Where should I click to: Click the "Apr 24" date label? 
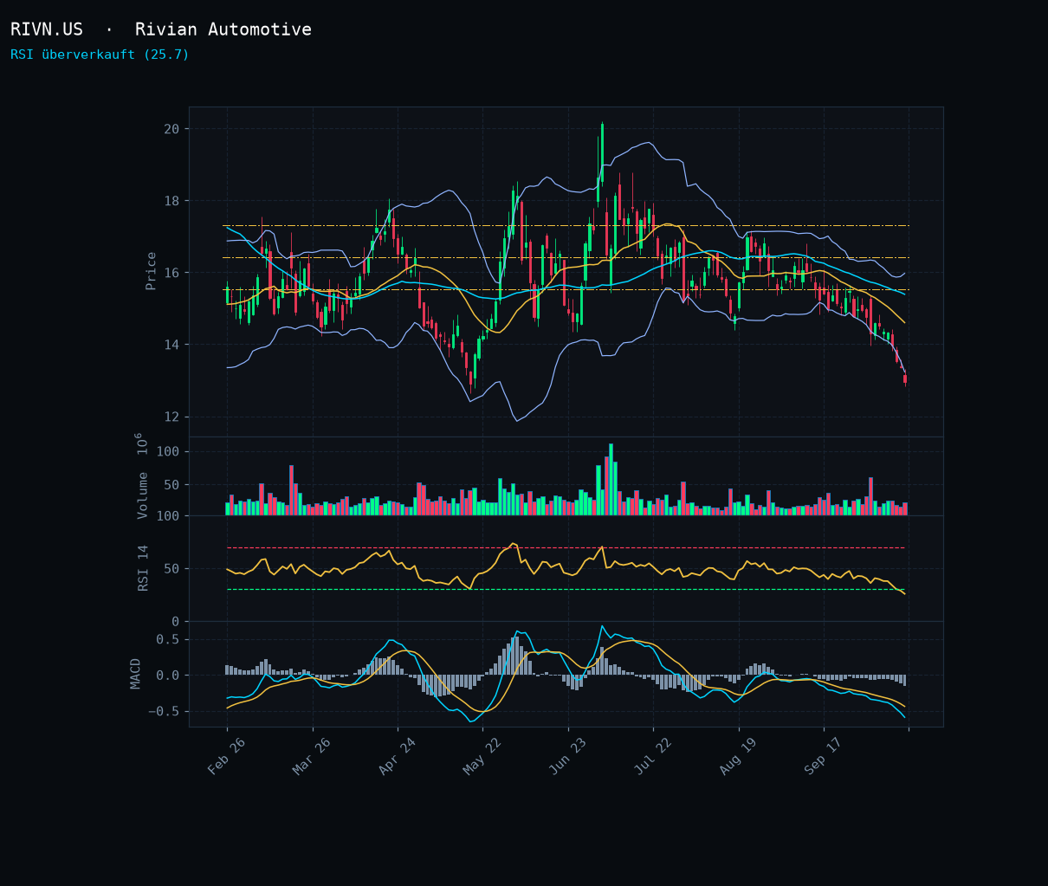tap(398, 756)
